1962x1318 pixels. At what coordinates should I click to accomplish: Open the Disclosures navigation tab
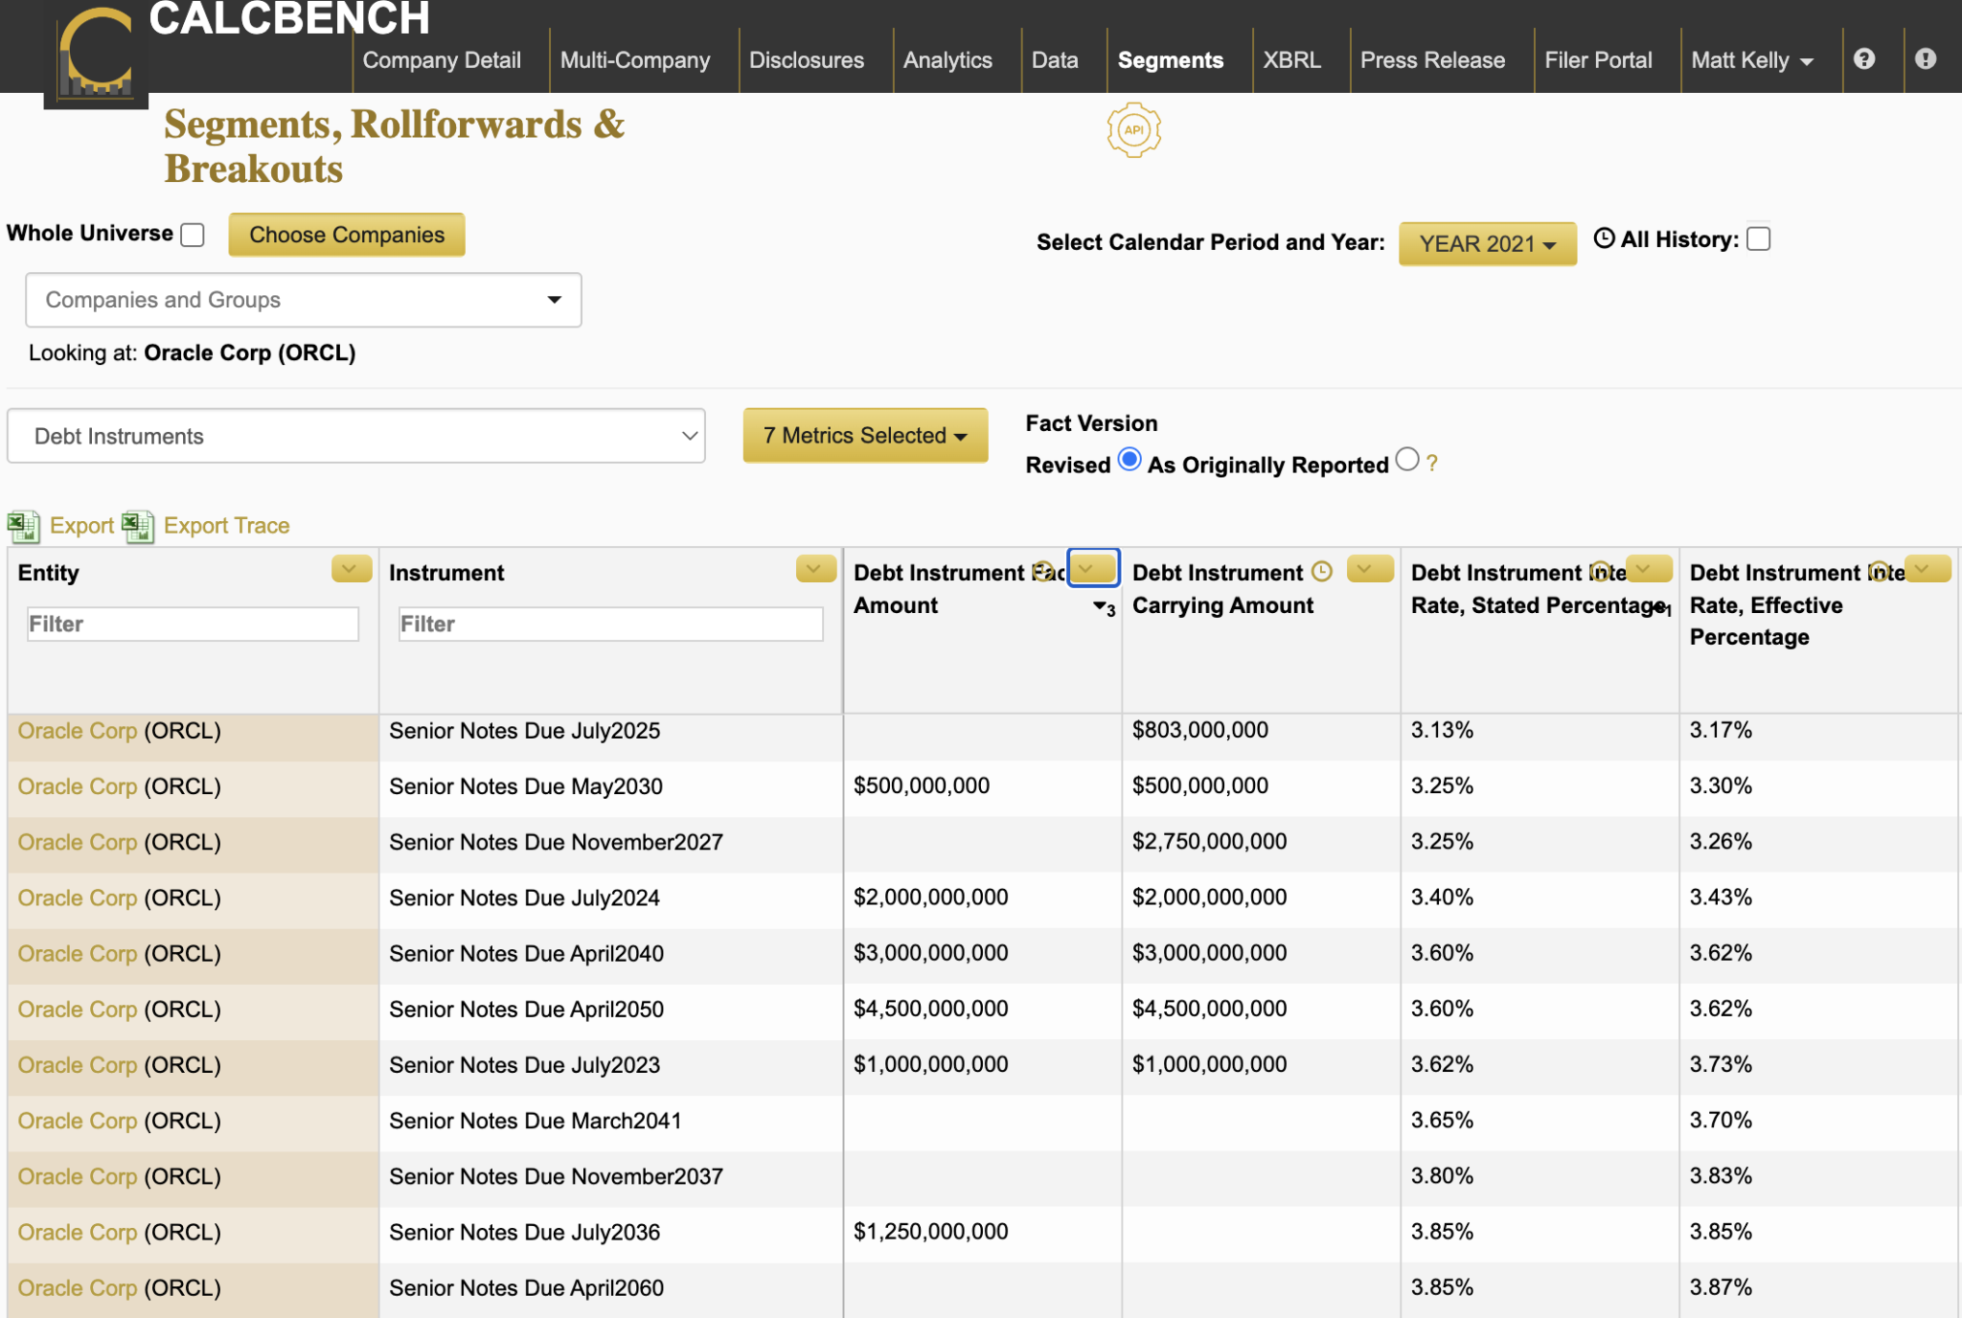click(x=806, y=60)
